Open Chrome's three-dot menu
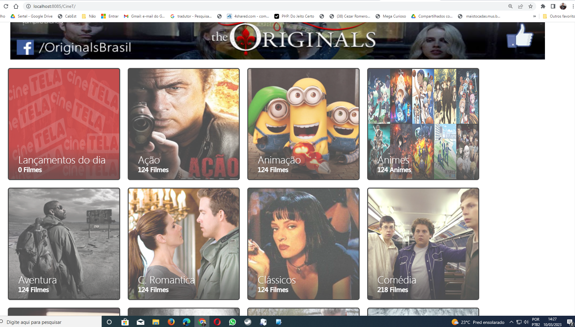 click(573, 6)
